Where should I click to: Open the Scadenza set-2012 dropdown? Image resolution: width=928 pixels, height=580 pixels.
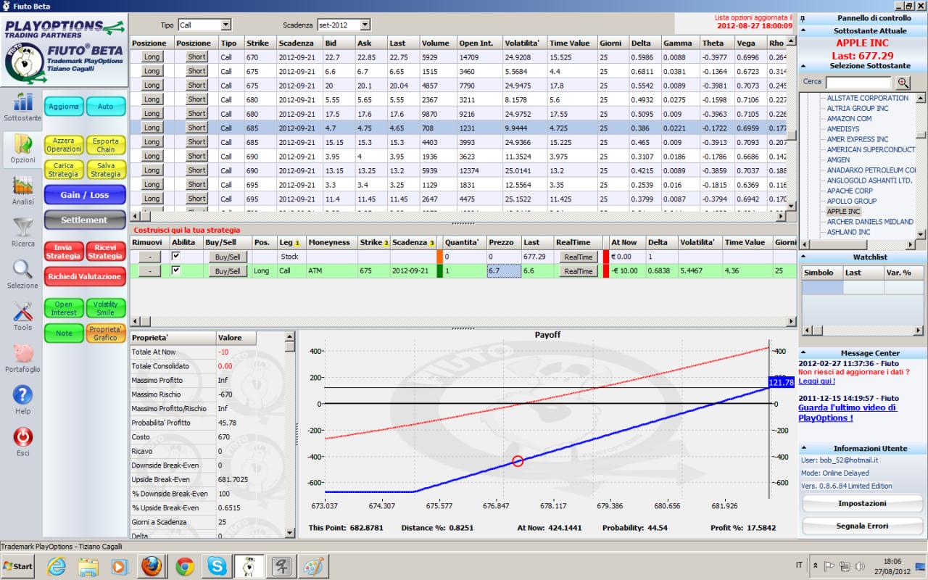click(x=345, y=25)
